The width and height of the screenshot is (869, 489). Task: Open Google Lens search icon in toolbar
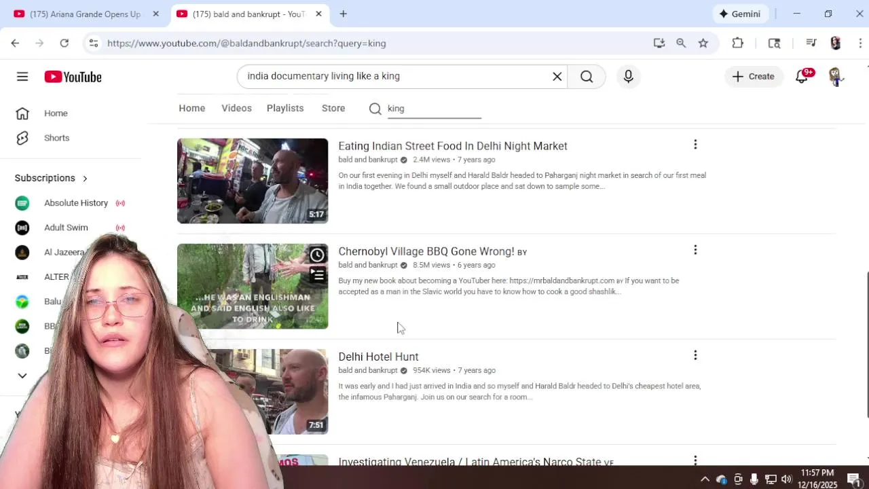click(774, 43)
